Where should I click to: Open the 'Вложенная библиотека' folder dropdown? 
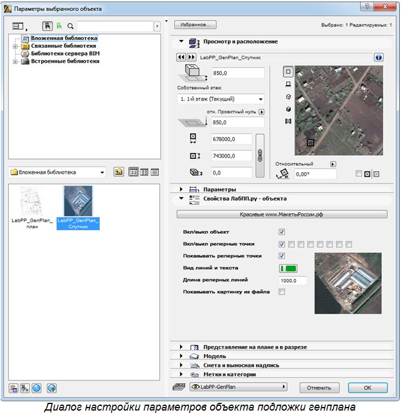click(x=57, y=172)
